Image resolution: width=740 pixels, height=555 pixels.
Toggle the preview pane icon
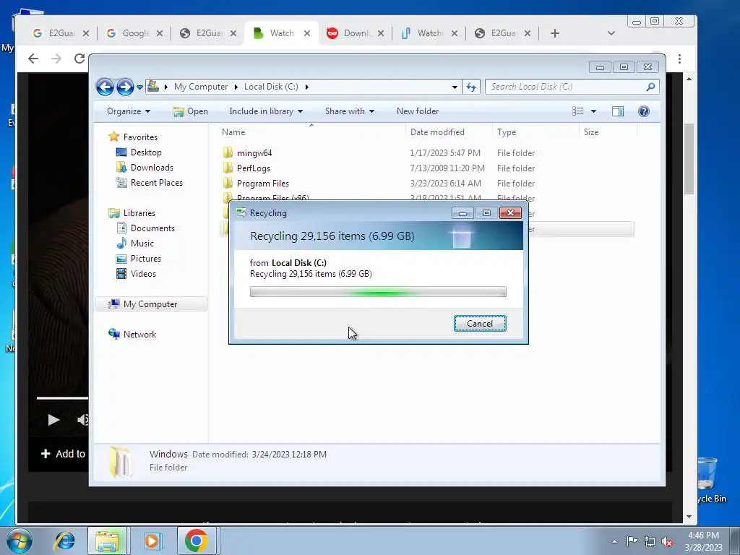617,111
